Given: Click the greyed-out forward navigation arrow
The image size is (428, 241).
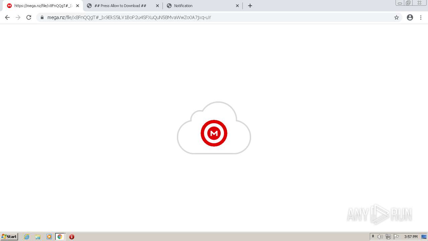Looking at the screenshot, I should (x=18, y=17).
